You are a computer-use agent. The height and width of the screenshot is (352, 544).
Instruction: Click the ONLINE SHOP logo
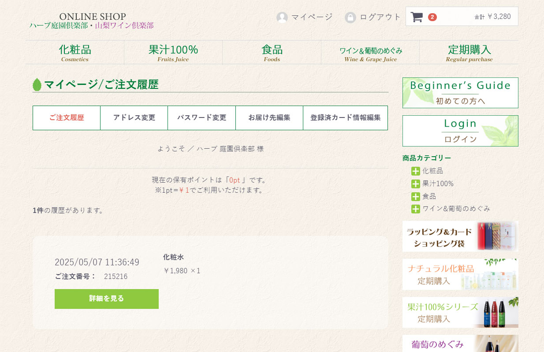click(92, 21)
